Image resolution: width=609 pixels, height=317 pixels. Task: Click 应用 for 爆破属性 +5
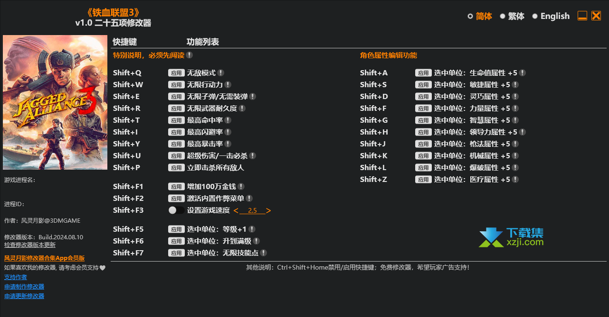tap(424, 168)
